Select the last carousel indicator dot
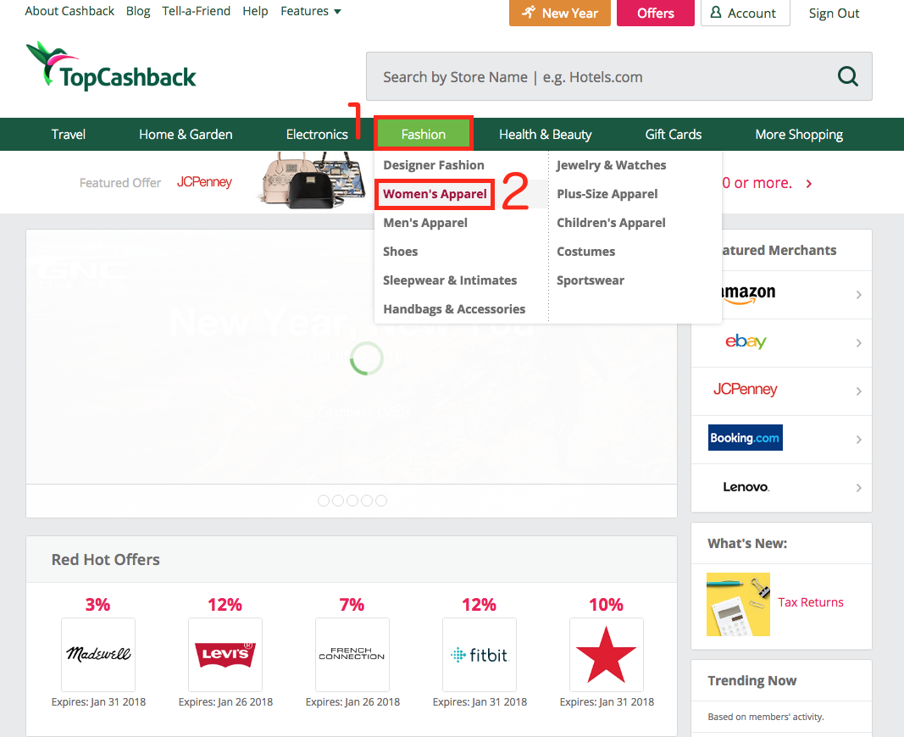Image resolution: width=904 pixels, height=737 pixels. coord(381,501)
